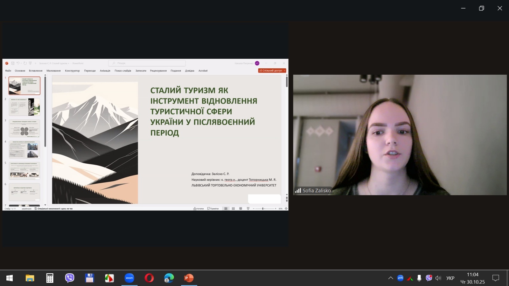Click the zoom level slider in the status bar
The width and height of the screenshot is (509, 286).
[x=263, y=208]
